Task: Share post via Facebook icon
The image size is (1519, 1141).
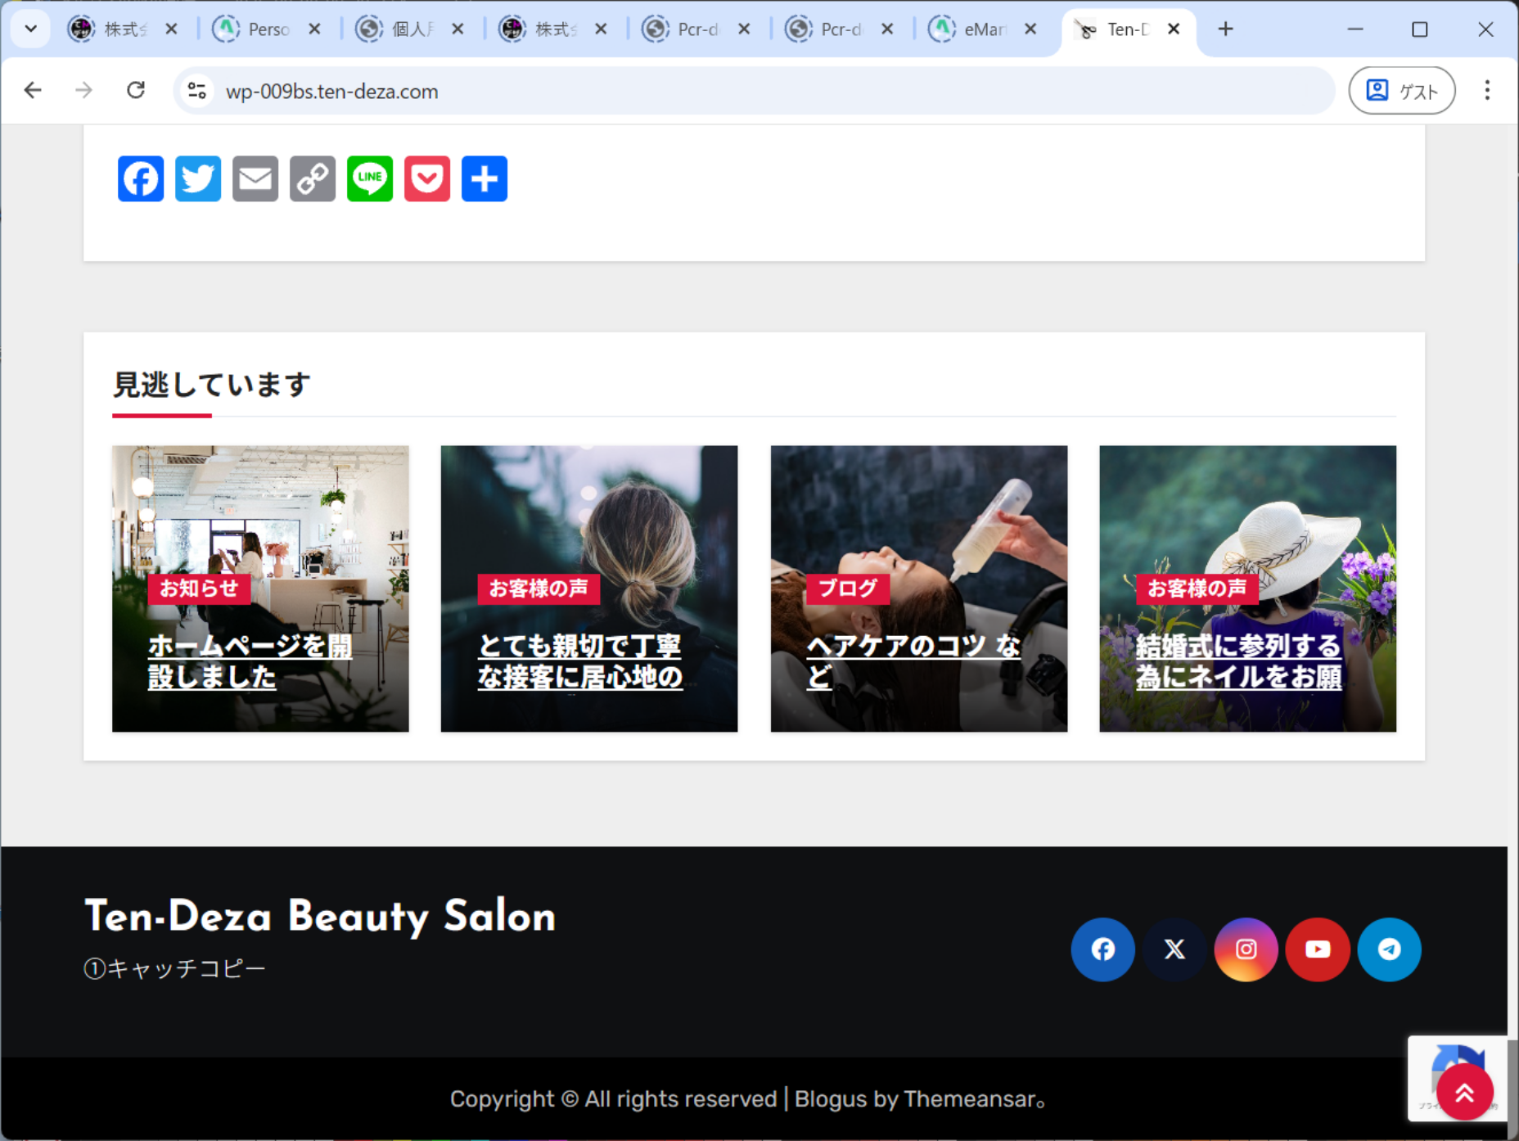Action: (141, 178)
